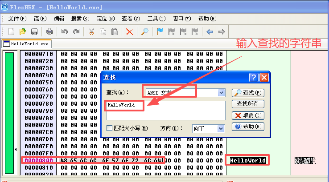Open search with the magnifier toolbar icon
Image resolution: width=329 pixels, height=182 pixels.
(x=145, y=32)
